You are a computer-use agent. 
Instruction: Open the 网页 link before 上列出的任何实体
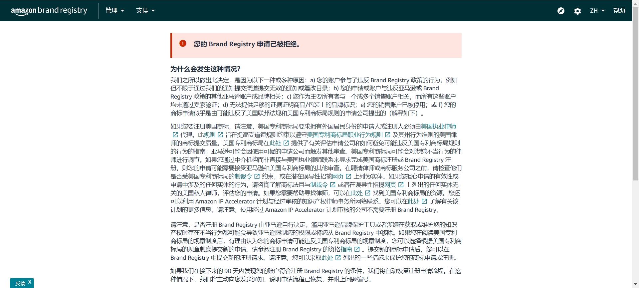pyautogui.click(x=390, y=185)
